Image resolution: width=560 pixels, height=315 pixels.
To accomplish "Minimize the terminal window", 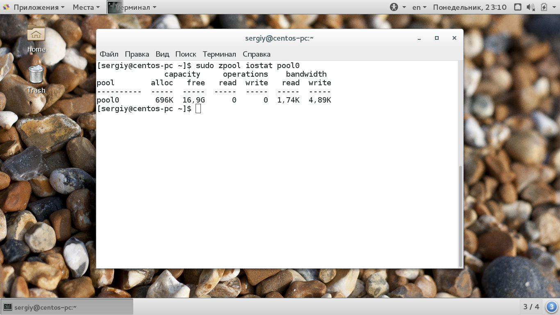I will [x=419, y=38].
